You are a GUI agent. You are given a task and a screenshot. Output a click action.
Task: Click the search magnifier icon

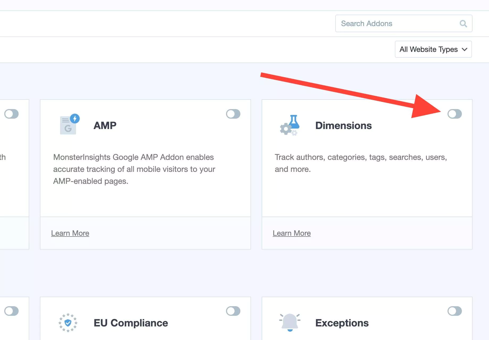[x=463, y=24]
